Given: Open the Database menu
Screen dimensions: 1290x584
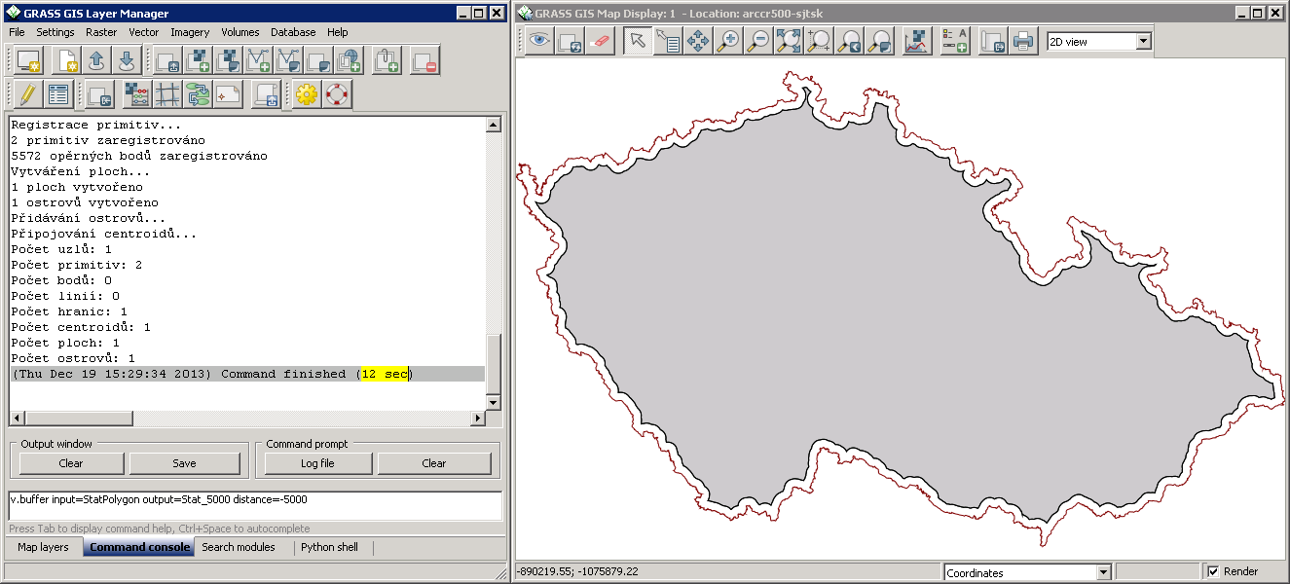Looking at the screenshot, I should 293,32.
